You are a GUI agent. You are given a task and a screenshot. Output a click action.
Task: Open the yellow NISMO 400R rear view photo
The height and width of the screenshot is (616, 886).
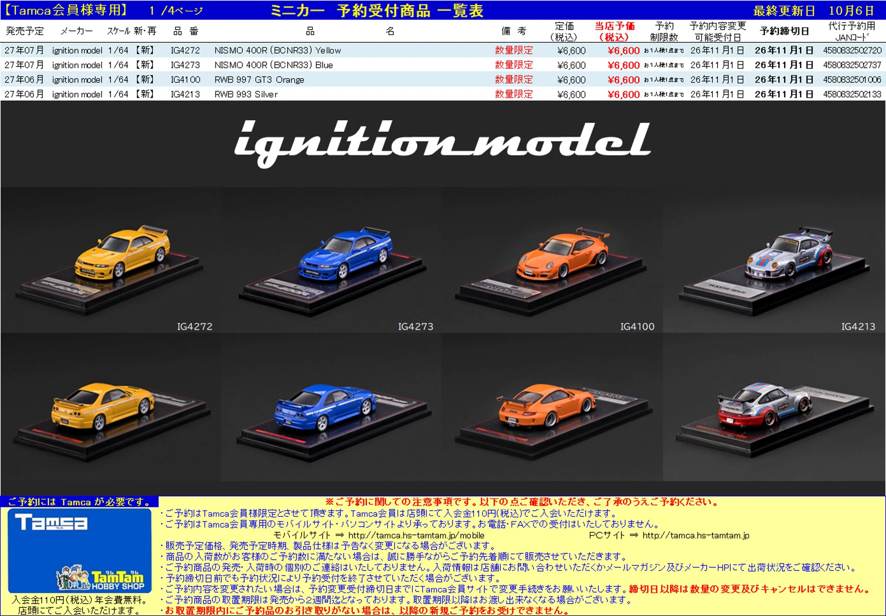[x=111, y=407]
